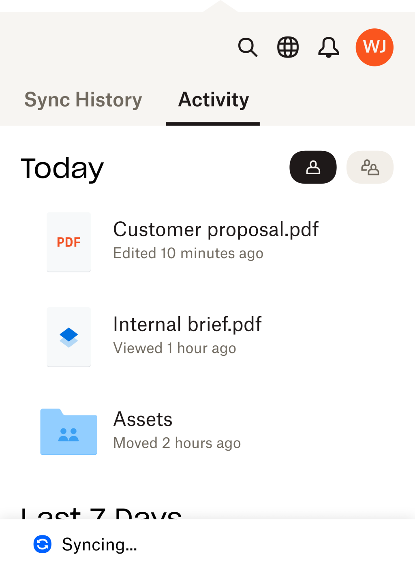
Task: Click 'Viewed 1 hour ago' subtitle
Action: tap(174, 348)
